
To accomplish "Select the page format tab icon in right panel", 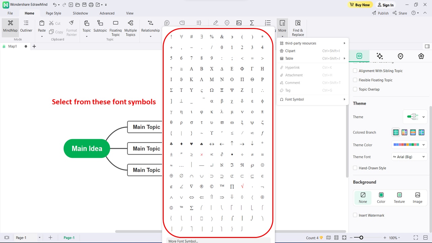I will tap(359, 56).
